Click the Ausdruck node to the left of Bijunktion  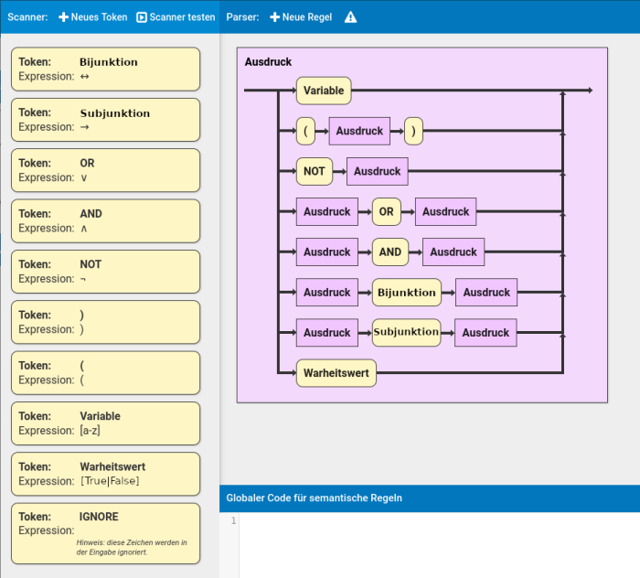tap(327, 293)
